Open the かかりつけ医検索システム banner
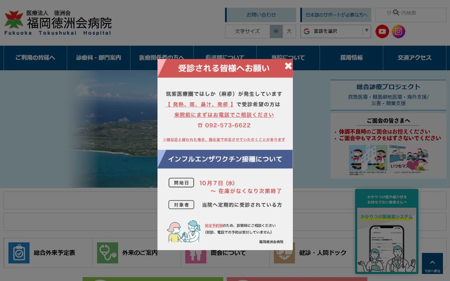450x281 pixels. pos(387,232)
